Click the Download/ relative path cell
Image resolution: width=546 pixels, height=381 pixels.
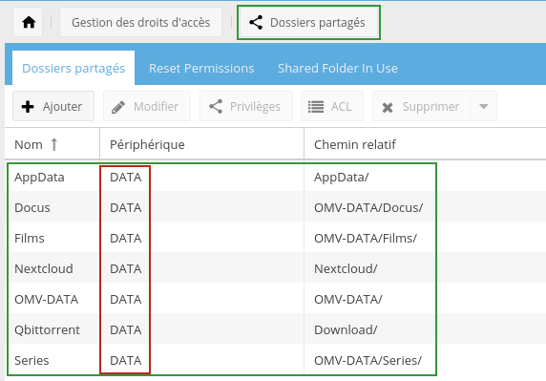346,330
